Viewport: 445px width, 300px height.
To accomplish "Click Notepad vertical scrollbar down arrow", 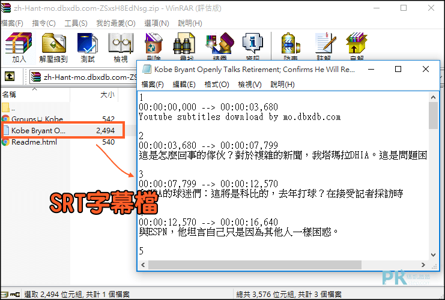I will (433, 254).
